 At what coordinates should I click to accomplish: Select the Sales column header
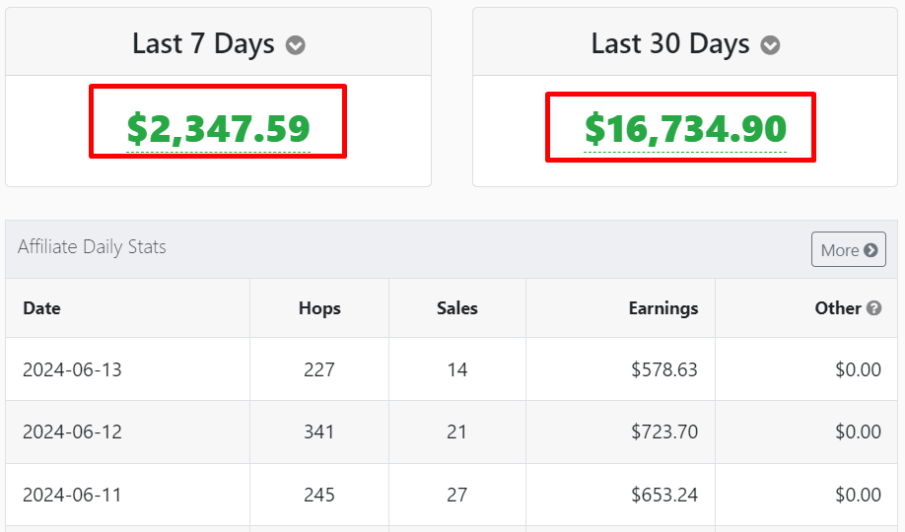coord(457,308)
